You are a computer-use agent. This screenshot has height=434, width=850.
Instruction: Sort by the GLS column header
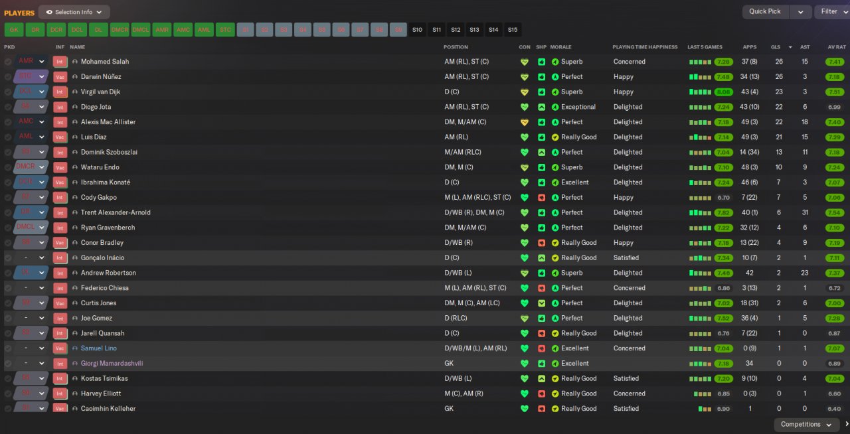[776, 47]
